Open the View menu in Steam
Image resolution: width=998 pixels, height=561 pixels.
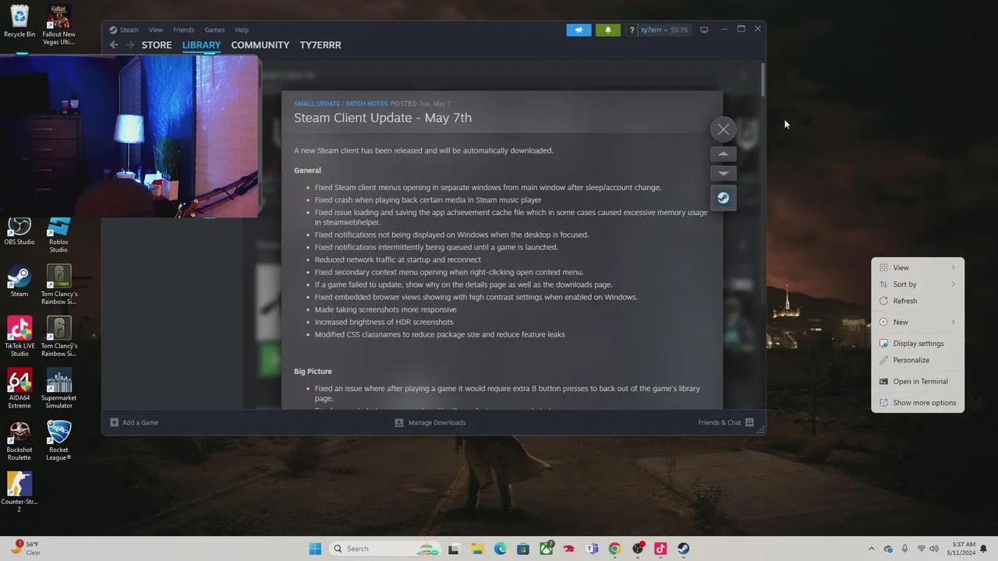pos(155,30)
